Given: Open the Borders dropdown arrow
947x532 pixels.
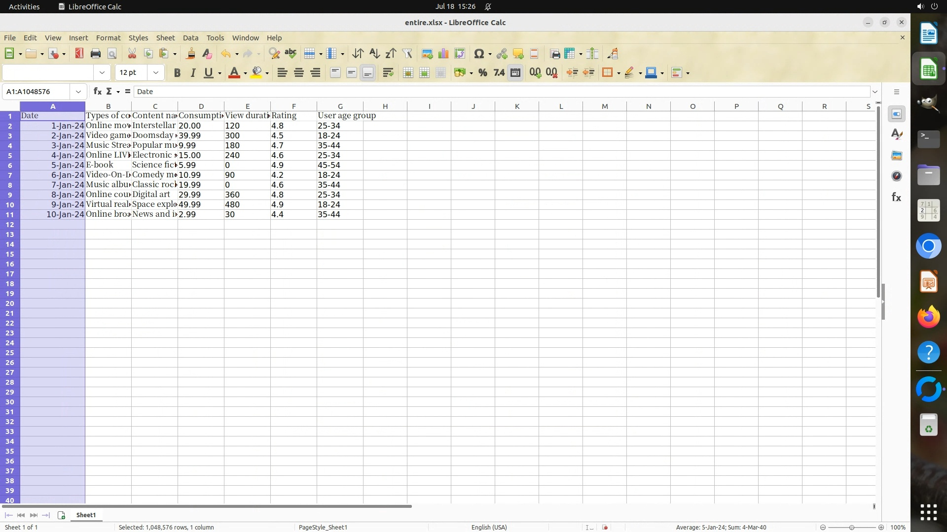Looking at the screenshot, I should tap(619, 73).
